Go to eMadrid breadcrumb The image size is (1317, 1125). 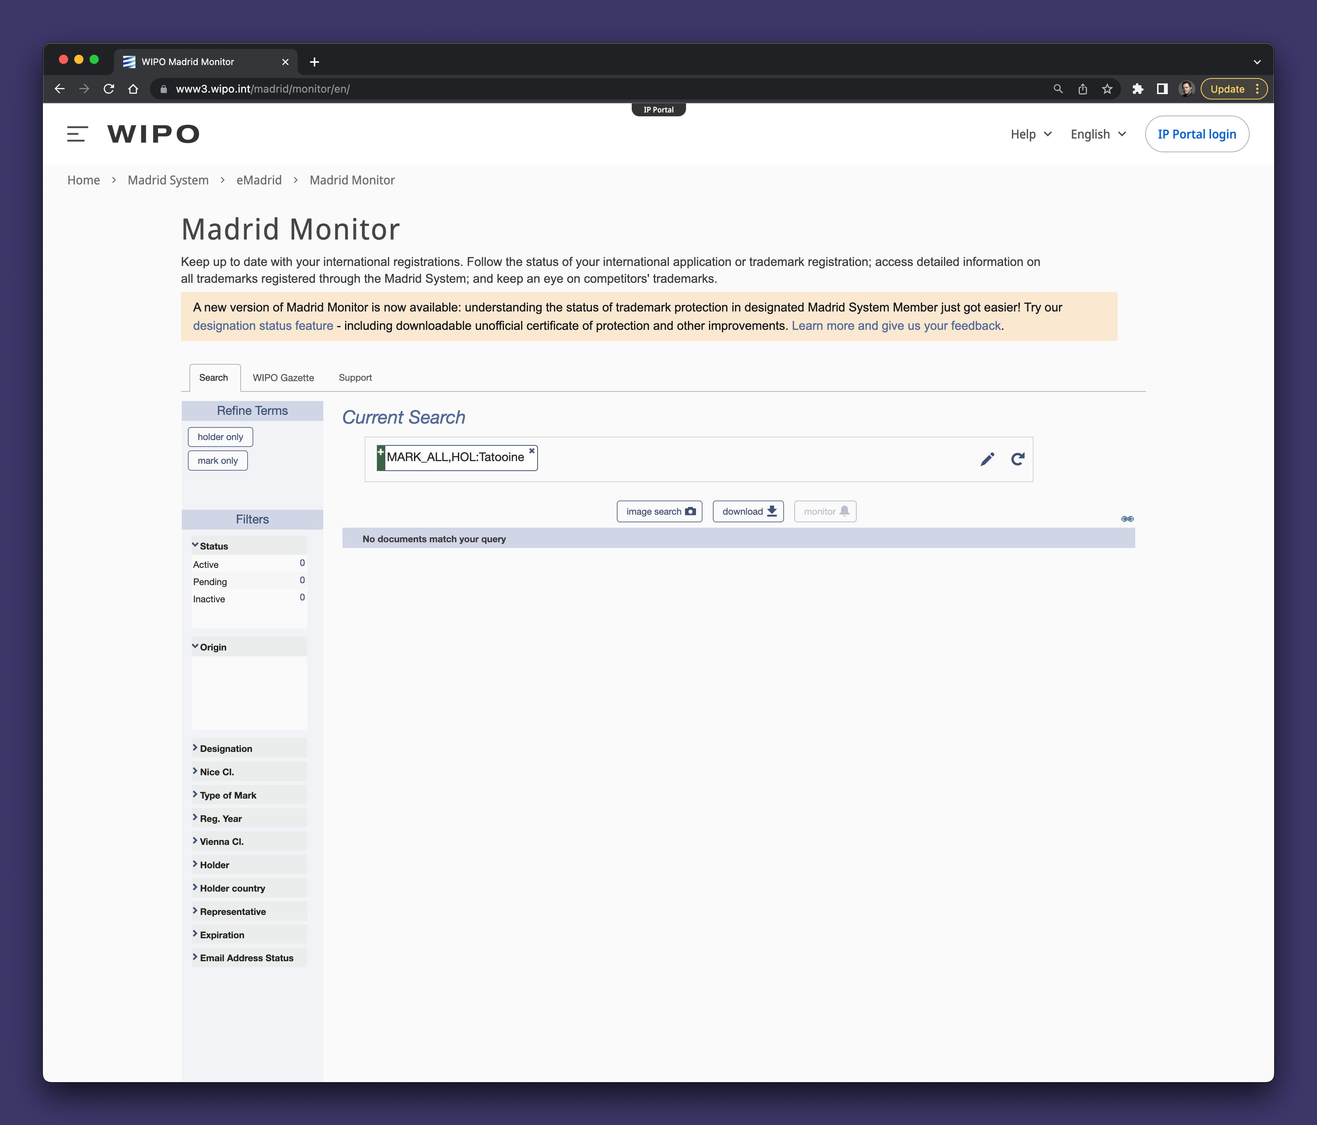[259, 180]
